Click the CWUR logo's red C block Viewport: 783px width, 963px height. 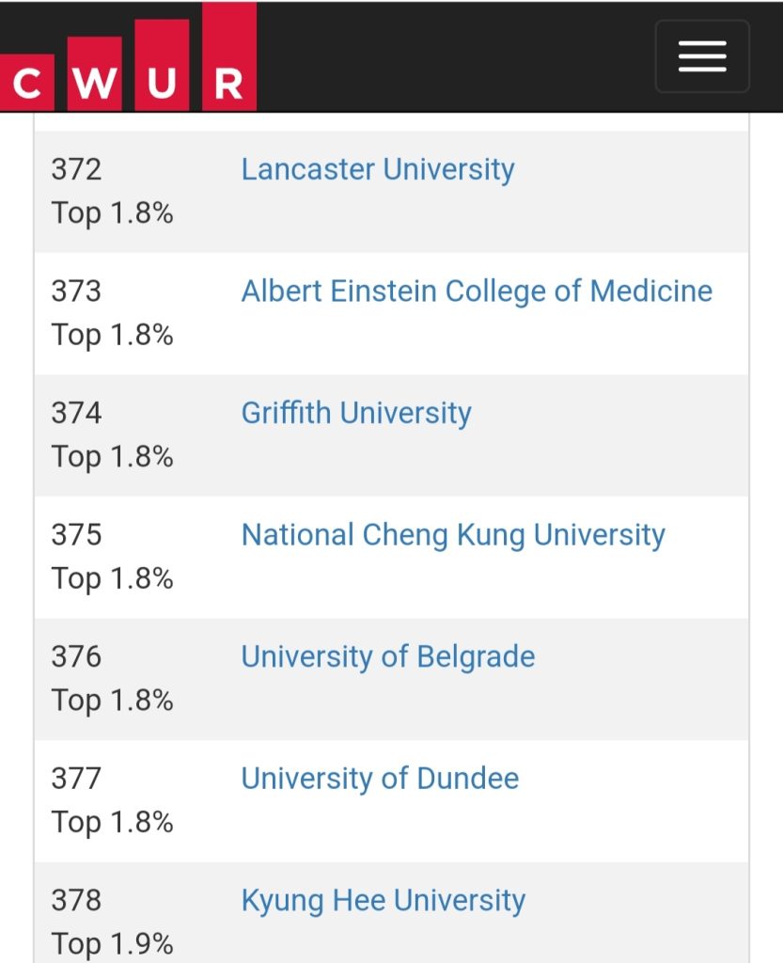tap(27, 83)
